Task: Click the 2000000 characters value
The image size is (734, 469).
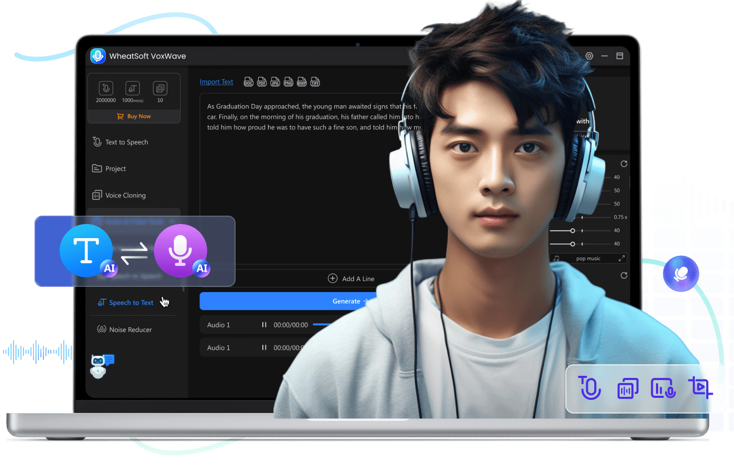Action: coord(106,100)
